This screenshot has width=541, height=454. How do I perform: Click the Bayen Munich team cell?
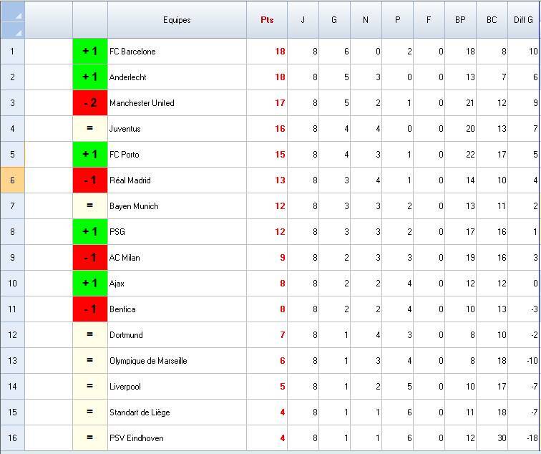[x=176, y=206]
